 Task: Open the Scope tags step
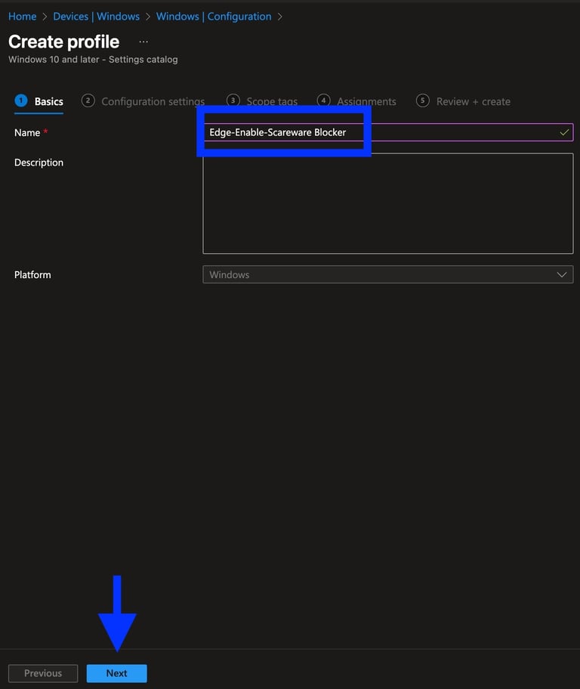(x=262, y=101)
